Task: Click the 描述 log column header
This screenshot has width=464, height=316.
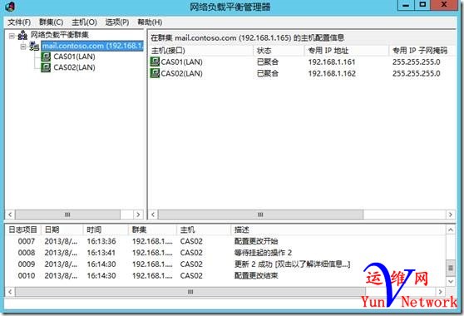Action: point(338,230)
